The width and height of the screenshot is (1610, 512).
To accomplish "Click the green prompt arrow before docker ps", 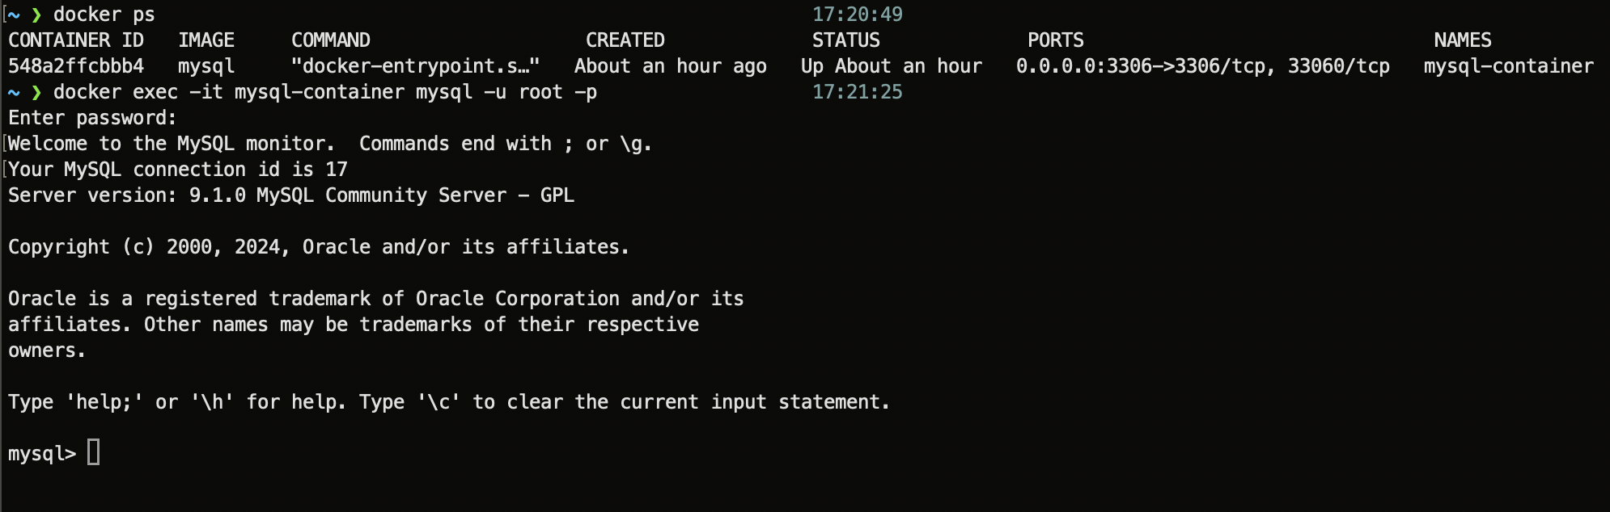I will point(36,15).
